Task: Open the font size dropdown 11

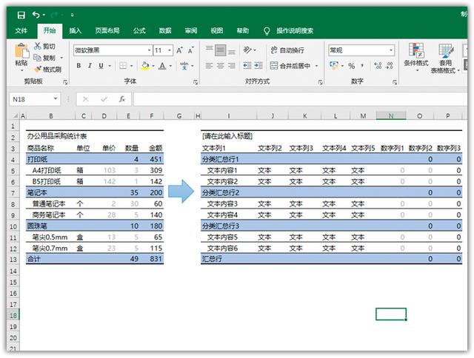Action: coord(170,50)
